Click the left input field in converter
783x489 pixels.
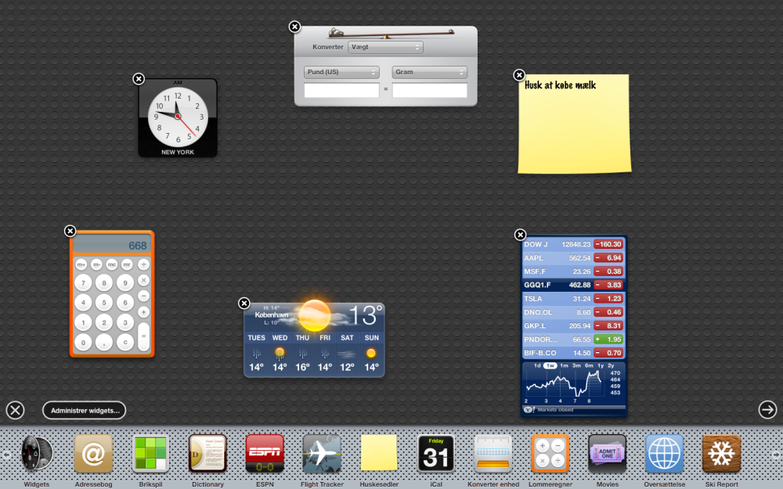coord(341,90)
